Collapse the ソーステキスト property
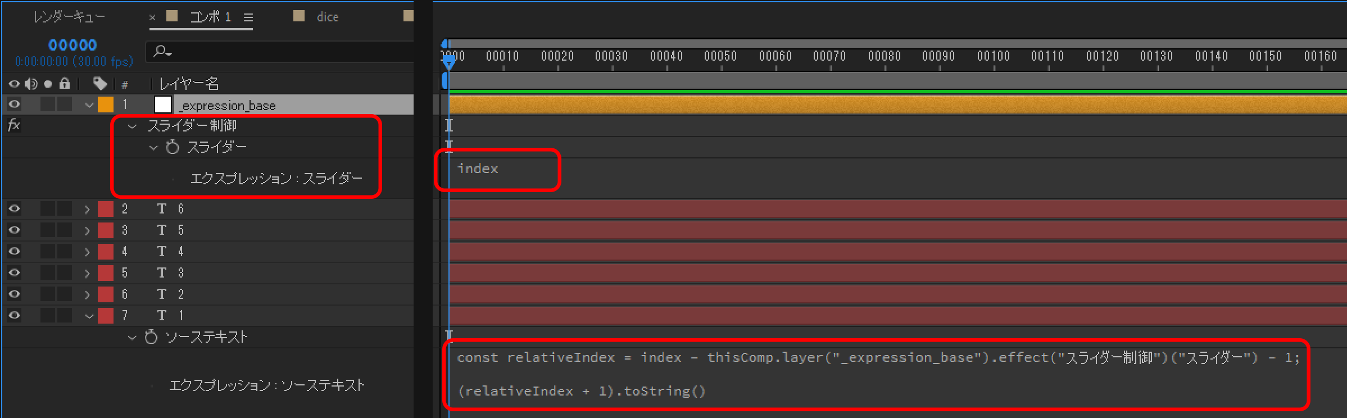This screenshot has height=418, width=1347. tap(132, 338)
